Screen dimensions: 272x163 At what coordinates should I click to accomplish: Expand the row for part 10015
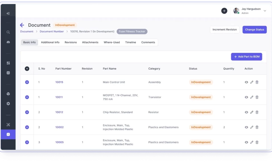click(x=27, y=82)
